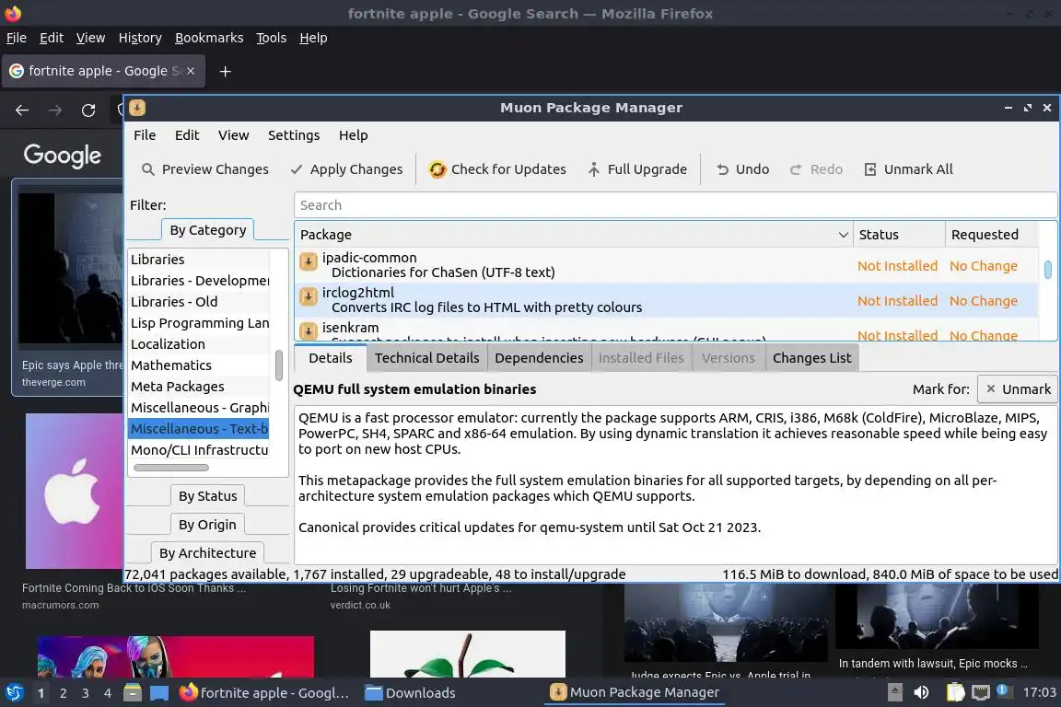Click the Unmark button

coord(1017,389)
